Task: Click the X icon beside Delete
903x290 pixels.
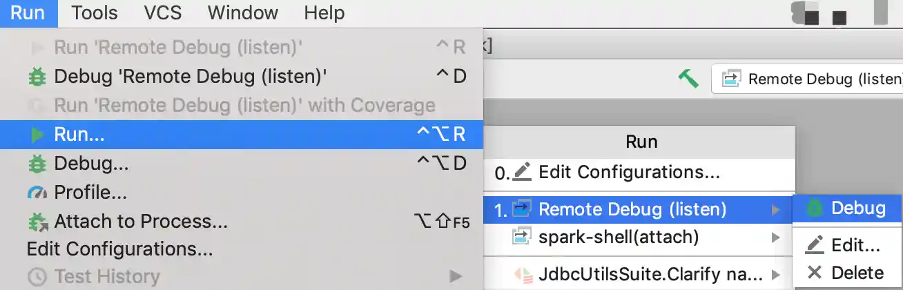Action: point(815,273)
